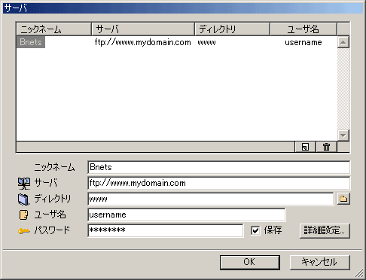
Task: Focus the パスワード input field
Action: [166, 230]
